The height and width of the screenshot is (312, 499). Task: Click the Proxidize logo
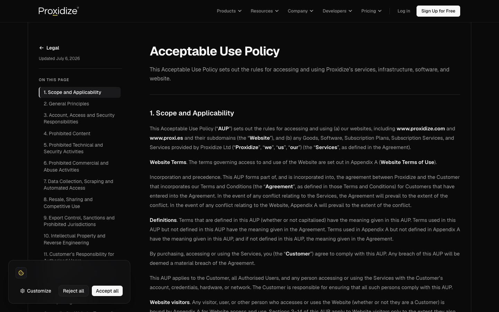coord(59,11)
